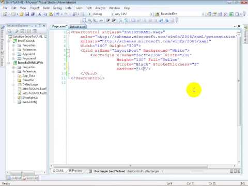Click the Properties icon in the Solution Explorer toolbar
Viewport: 248px width, 186px height.
(10, 31)
